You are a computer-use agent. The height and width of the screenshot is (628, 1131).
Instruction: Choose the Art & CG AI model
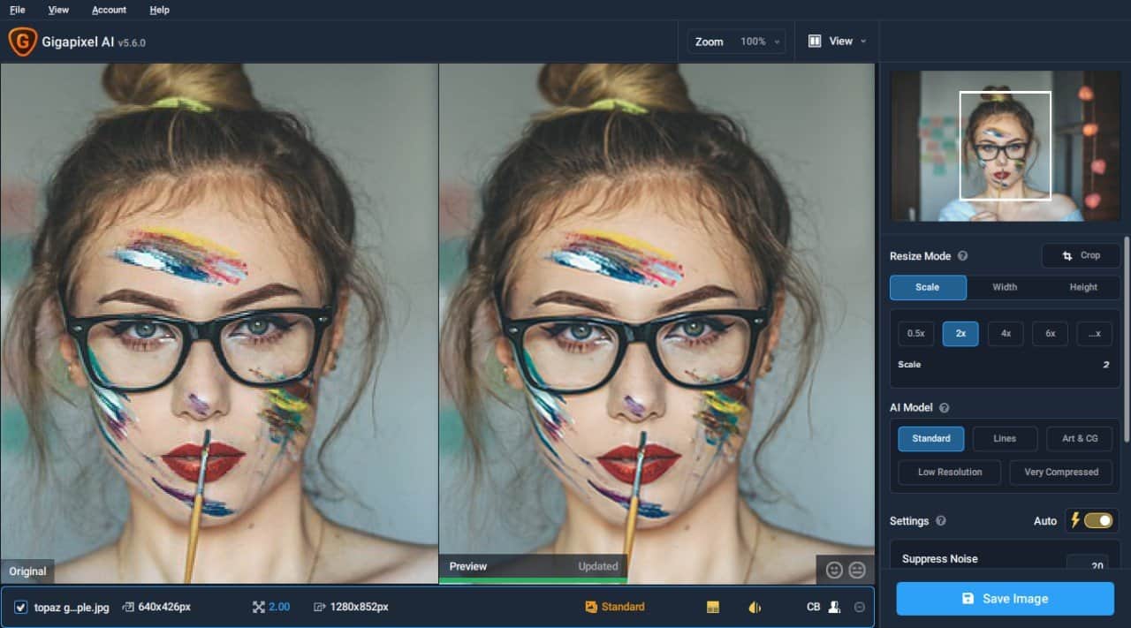coord(1080,438)
